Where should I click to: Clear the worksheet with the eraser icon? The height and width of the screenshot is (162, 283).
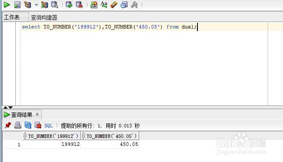(x=114, y=5)
